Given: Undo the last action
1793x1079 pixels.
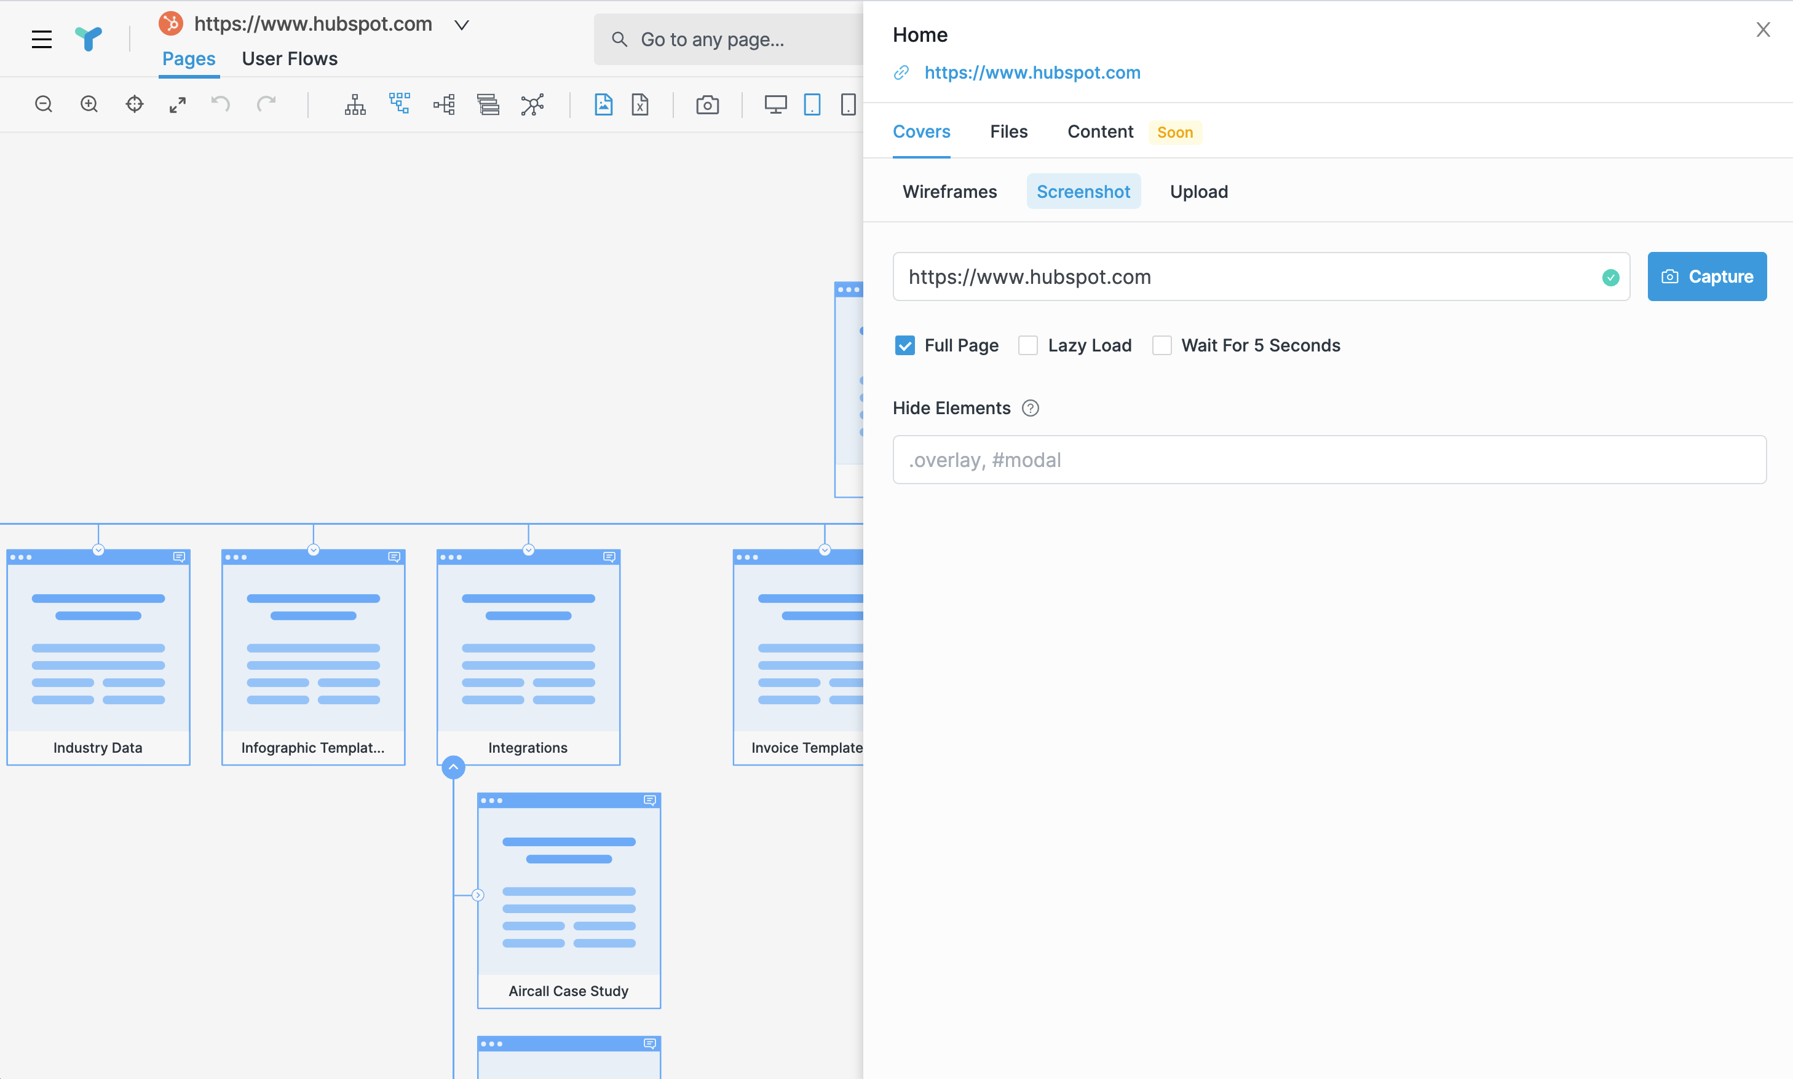Looking at the screenshot, I should pos(220,104).
